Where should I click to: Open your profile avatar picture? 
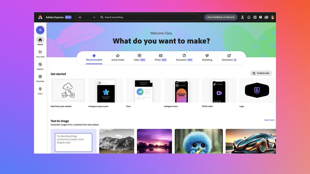(x=273, y=17)
